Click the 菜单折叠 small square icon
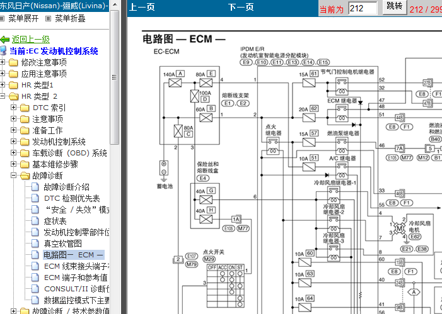Screen dimensions: 442x314 [48, 19]
